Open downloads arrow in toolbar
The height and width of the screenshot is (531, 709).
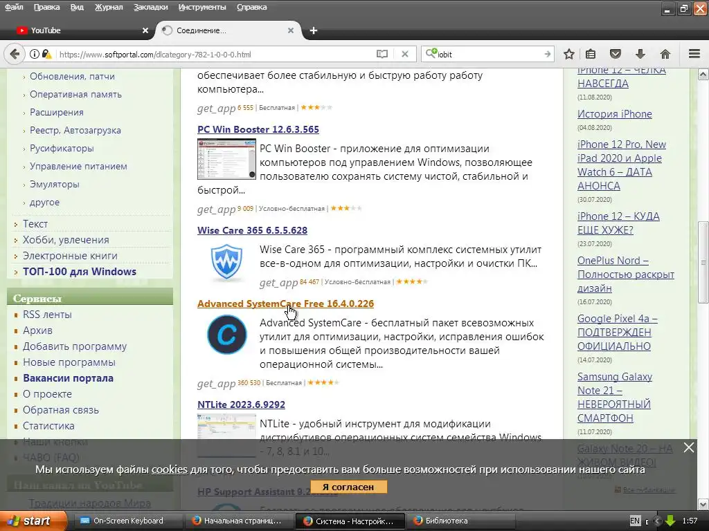coord(640,54)
